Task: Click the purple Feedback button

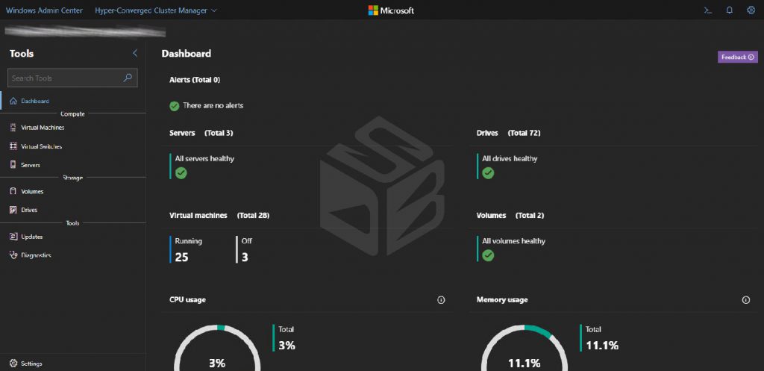Action: click(738, 57)
